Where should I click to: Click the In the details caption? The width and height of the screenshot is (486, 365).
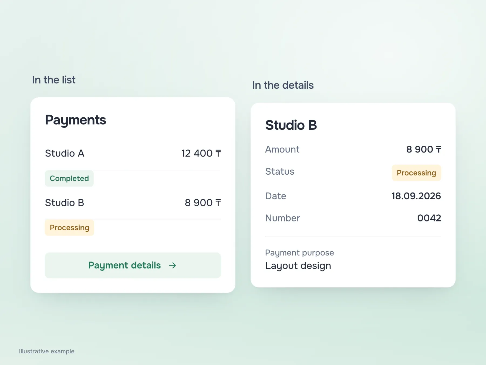click(283, 85)
